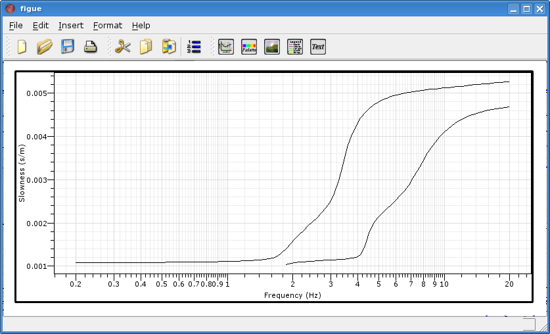The height and width of the screenshot is (334, 550).
Task: Open the Edit menu
Action: [x=41, y=26]
